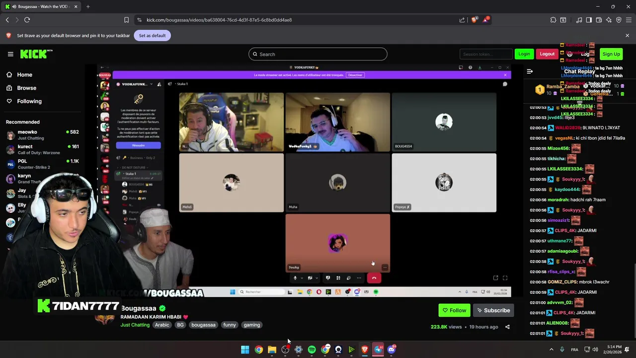
Task: Click the VOD video player area
Action: (304, 180)
